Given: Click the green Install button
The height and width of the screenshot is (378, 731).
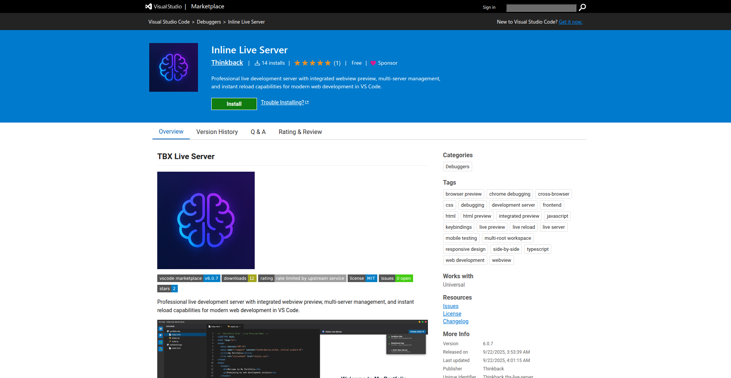Looking at the screenshot, I should click(234, 104).
